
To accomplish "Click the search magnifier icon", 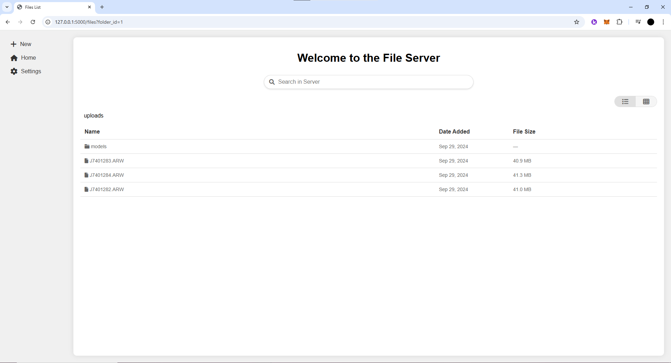I will click(x=272, y=82).
